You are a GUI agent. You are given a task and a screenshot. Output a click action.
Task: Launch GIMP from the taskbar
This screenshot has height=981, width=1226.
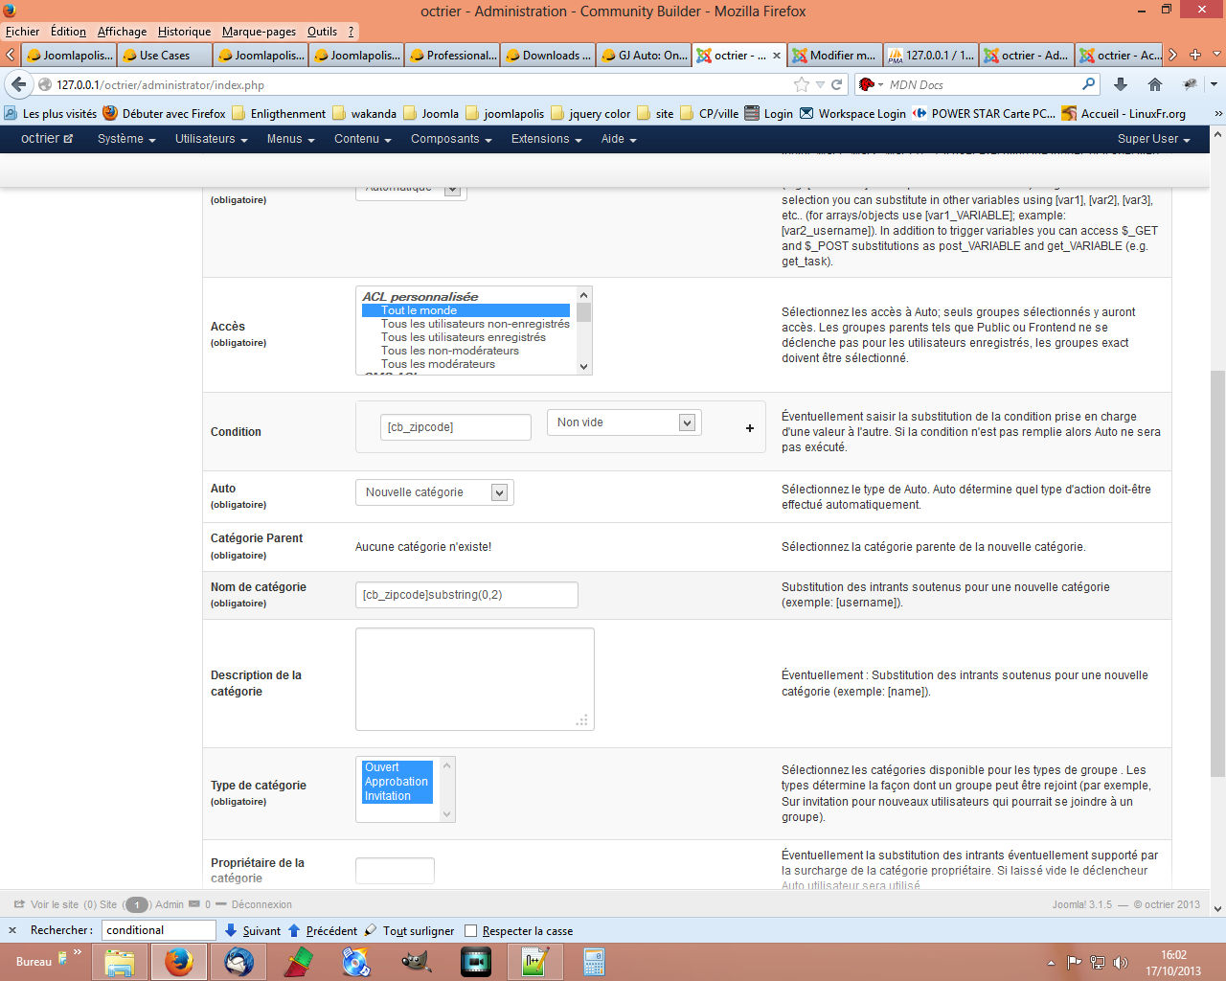pos(415,961)
